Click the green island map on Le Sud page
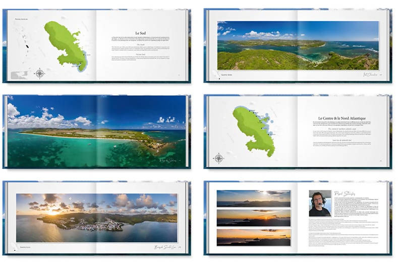The image size is (398, 264). point(66,42)
